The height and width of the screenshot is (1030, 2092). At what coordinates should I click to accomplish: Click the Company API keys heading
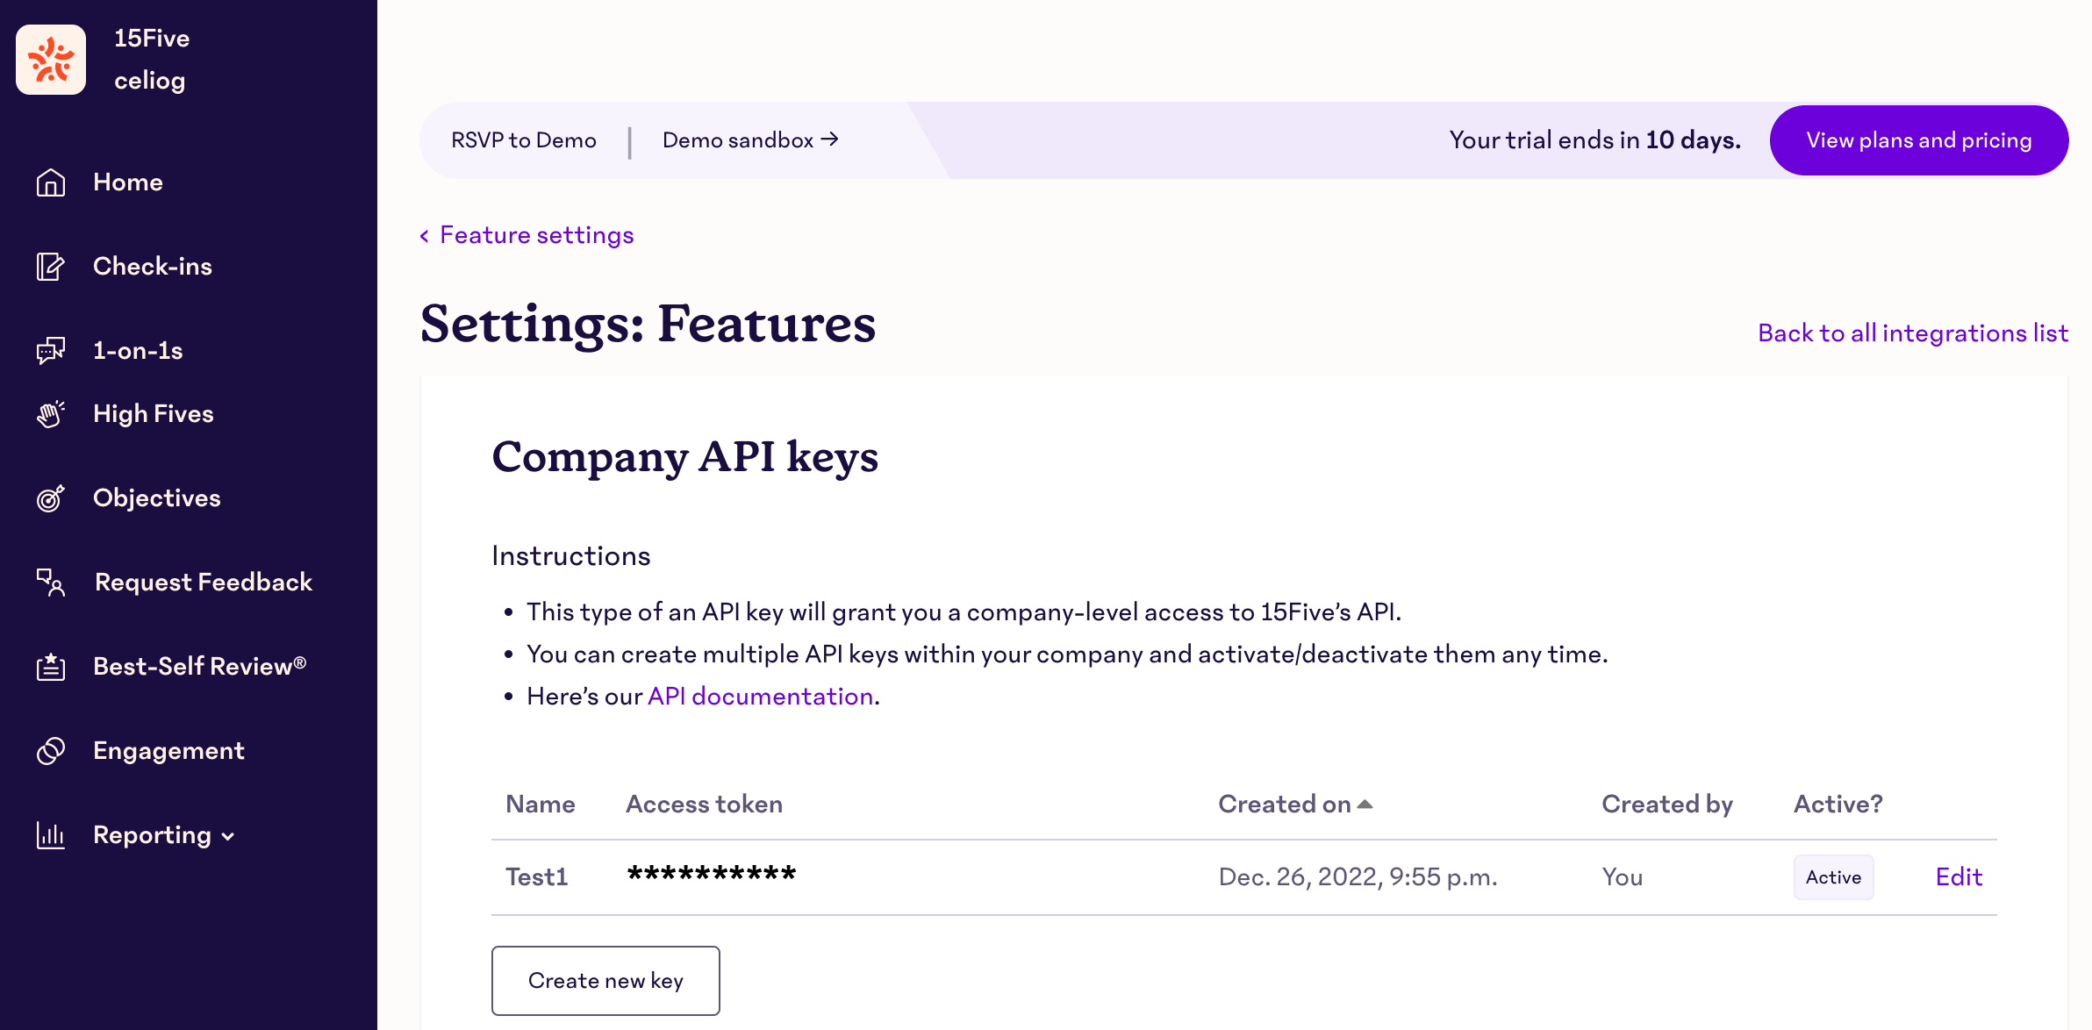pos(684,457)
